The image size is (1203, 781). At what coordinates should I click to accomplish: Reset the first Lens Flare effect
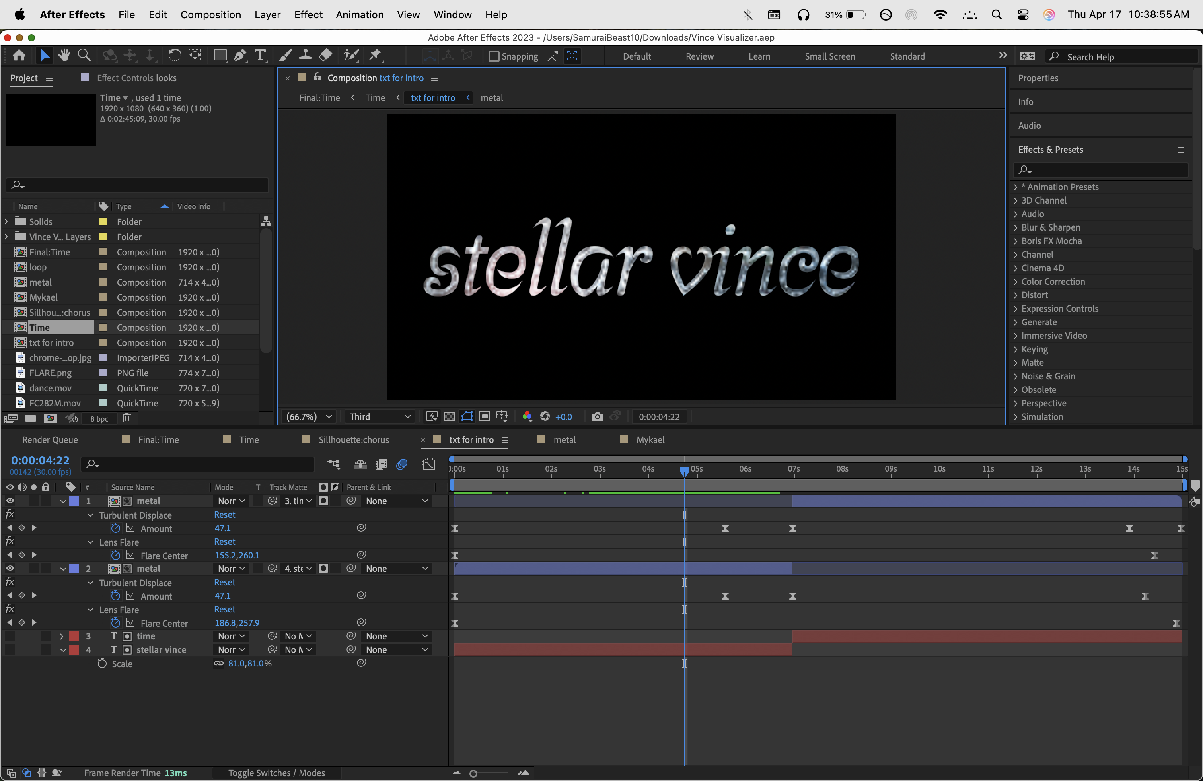click(x=224, y=542)
